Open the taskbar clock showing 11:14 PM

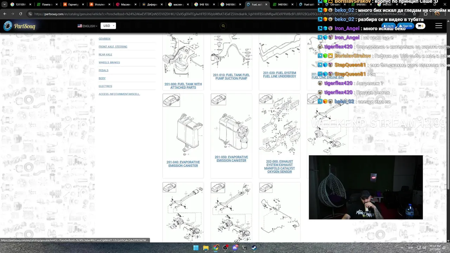(x=435, y=248)
